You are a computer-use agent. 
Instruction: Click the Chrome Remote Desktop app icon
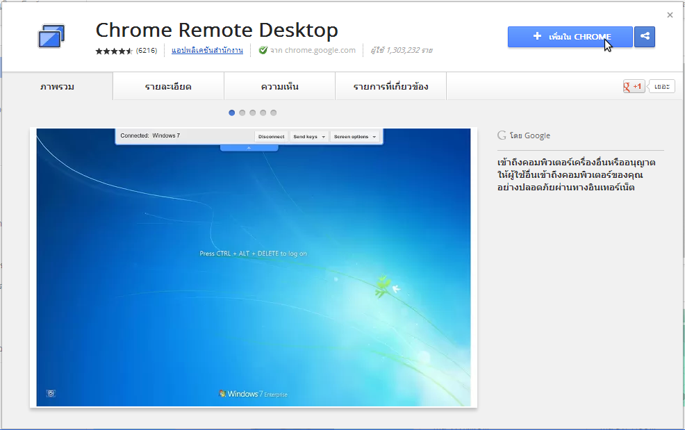click(51, 36)
